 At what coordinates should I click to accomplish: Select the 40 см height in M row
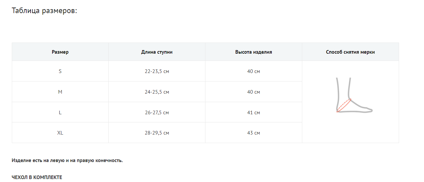pyautogui.click(x=253, y=92)
